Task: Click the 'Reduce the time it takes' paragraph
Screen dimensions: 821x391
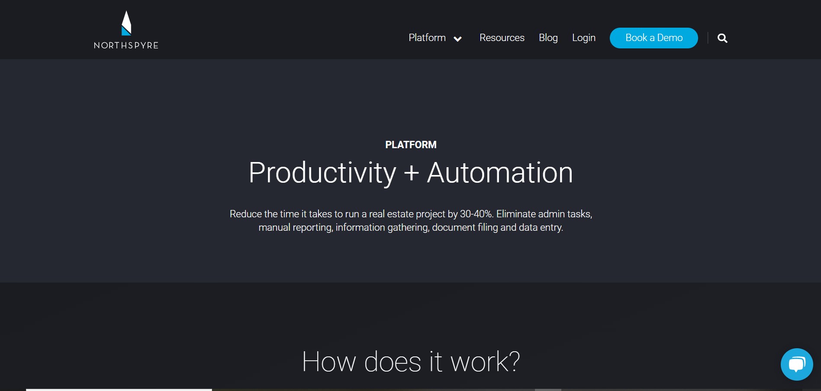Action: tap(411, 220)
